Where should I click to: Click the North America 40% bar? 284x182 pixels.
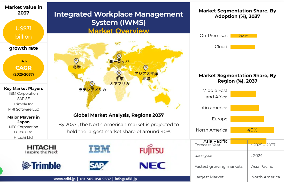[x=252, y=130]
